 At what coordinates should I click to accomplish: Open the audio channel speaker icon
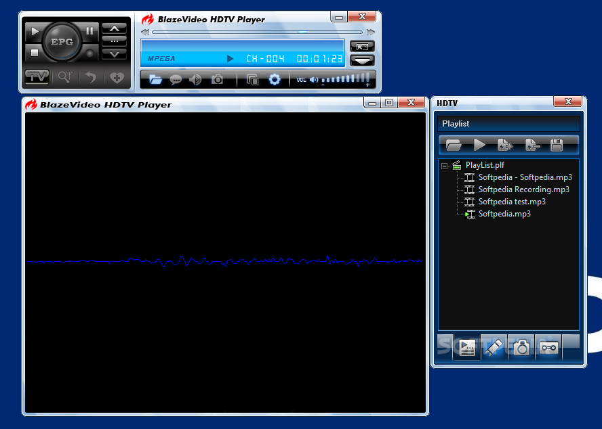(x=195, y=80)
